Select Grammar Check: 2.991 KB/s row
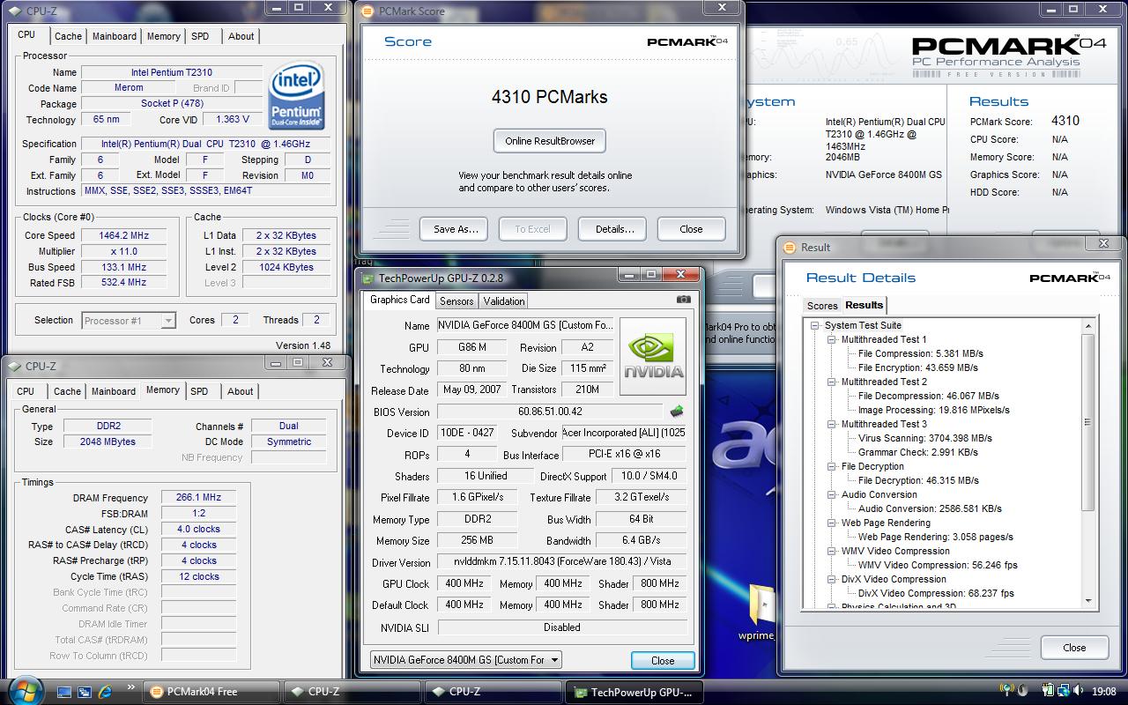This screenshot has width=1128, height=705. coord(917,452)
